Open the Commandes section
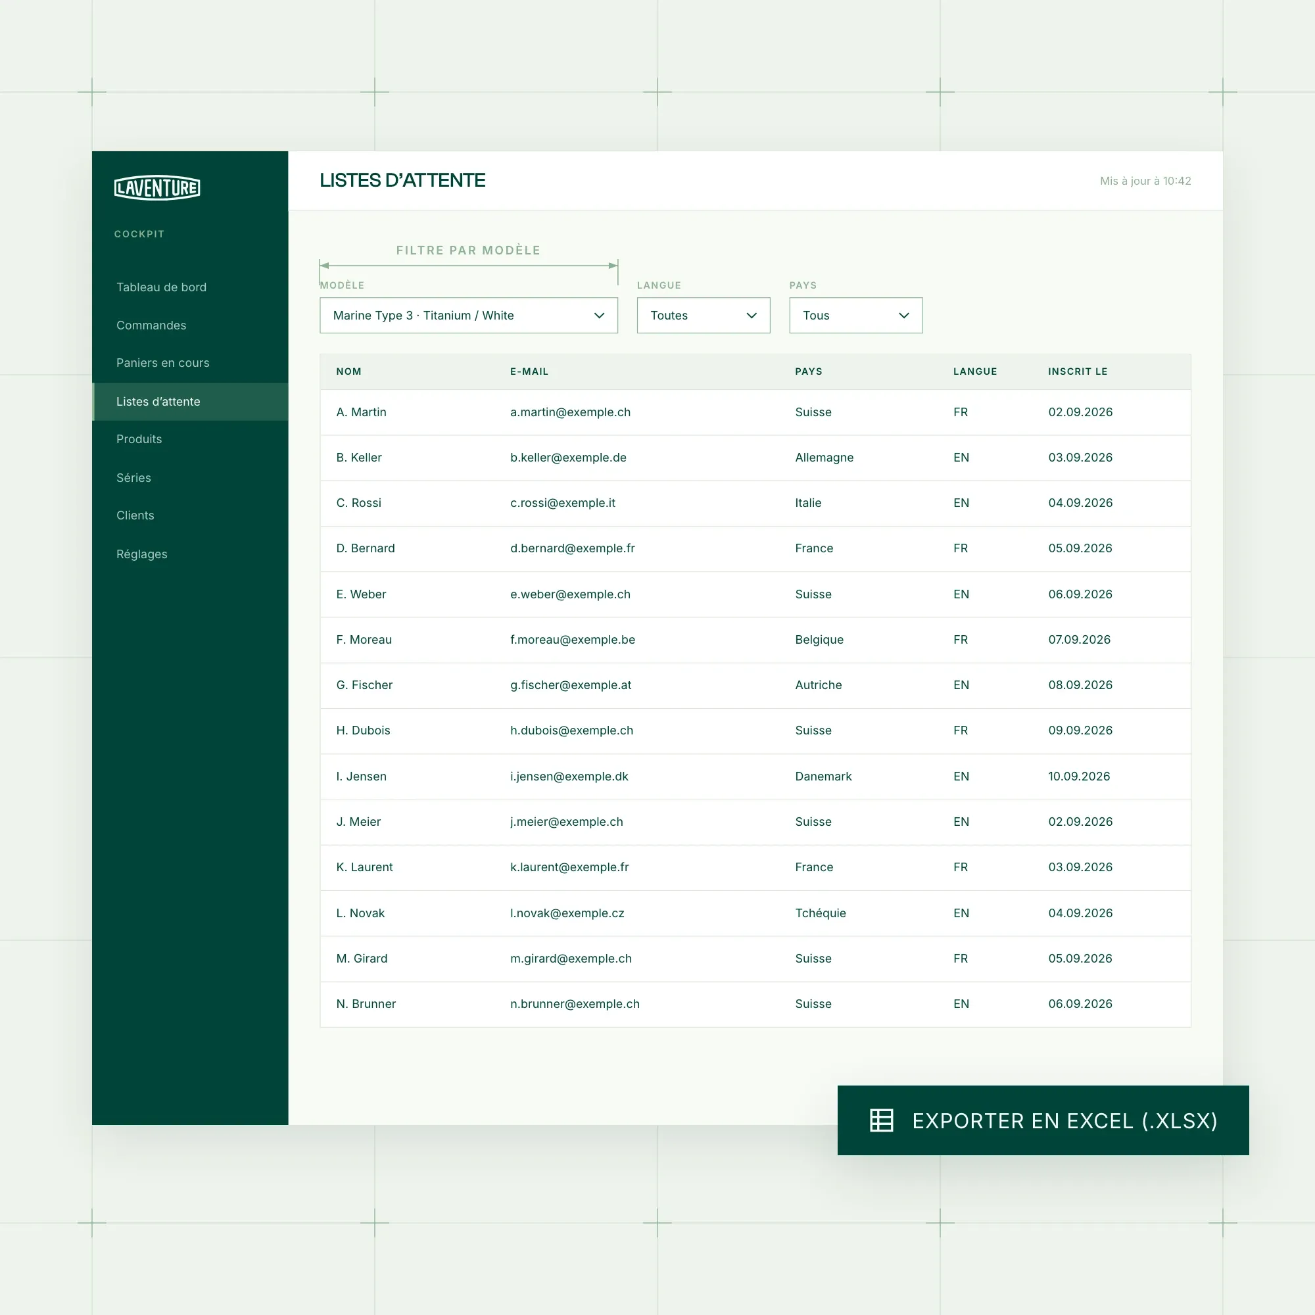The image size is (1315, 1315). (x=151, y=325)
